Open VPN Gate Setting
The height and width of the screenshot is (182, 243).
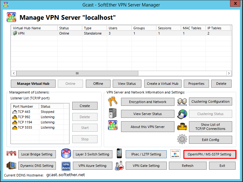click(x=146, y=166)
